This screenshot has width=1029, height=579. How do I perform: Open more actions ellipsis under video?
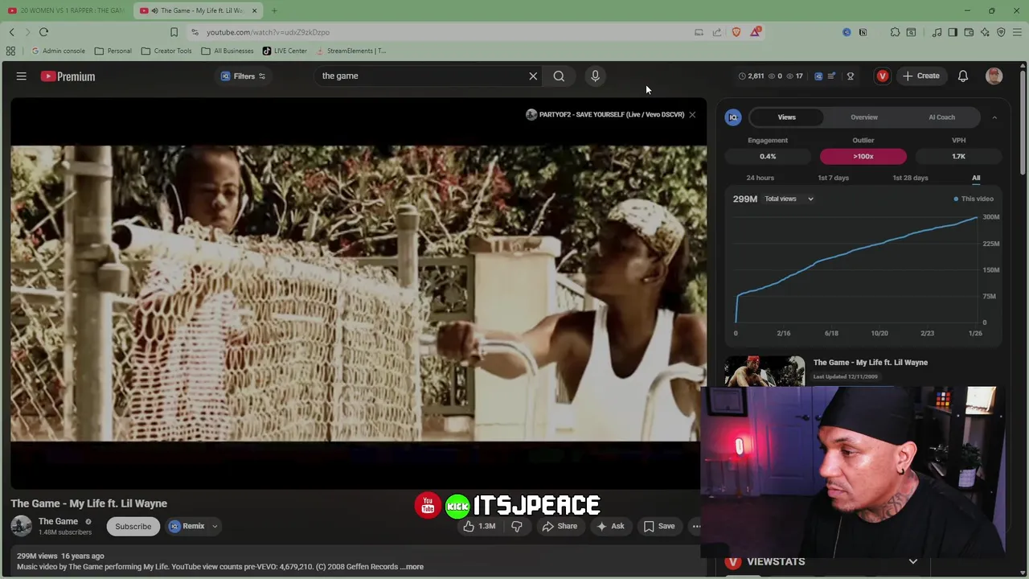click(696, 526)
